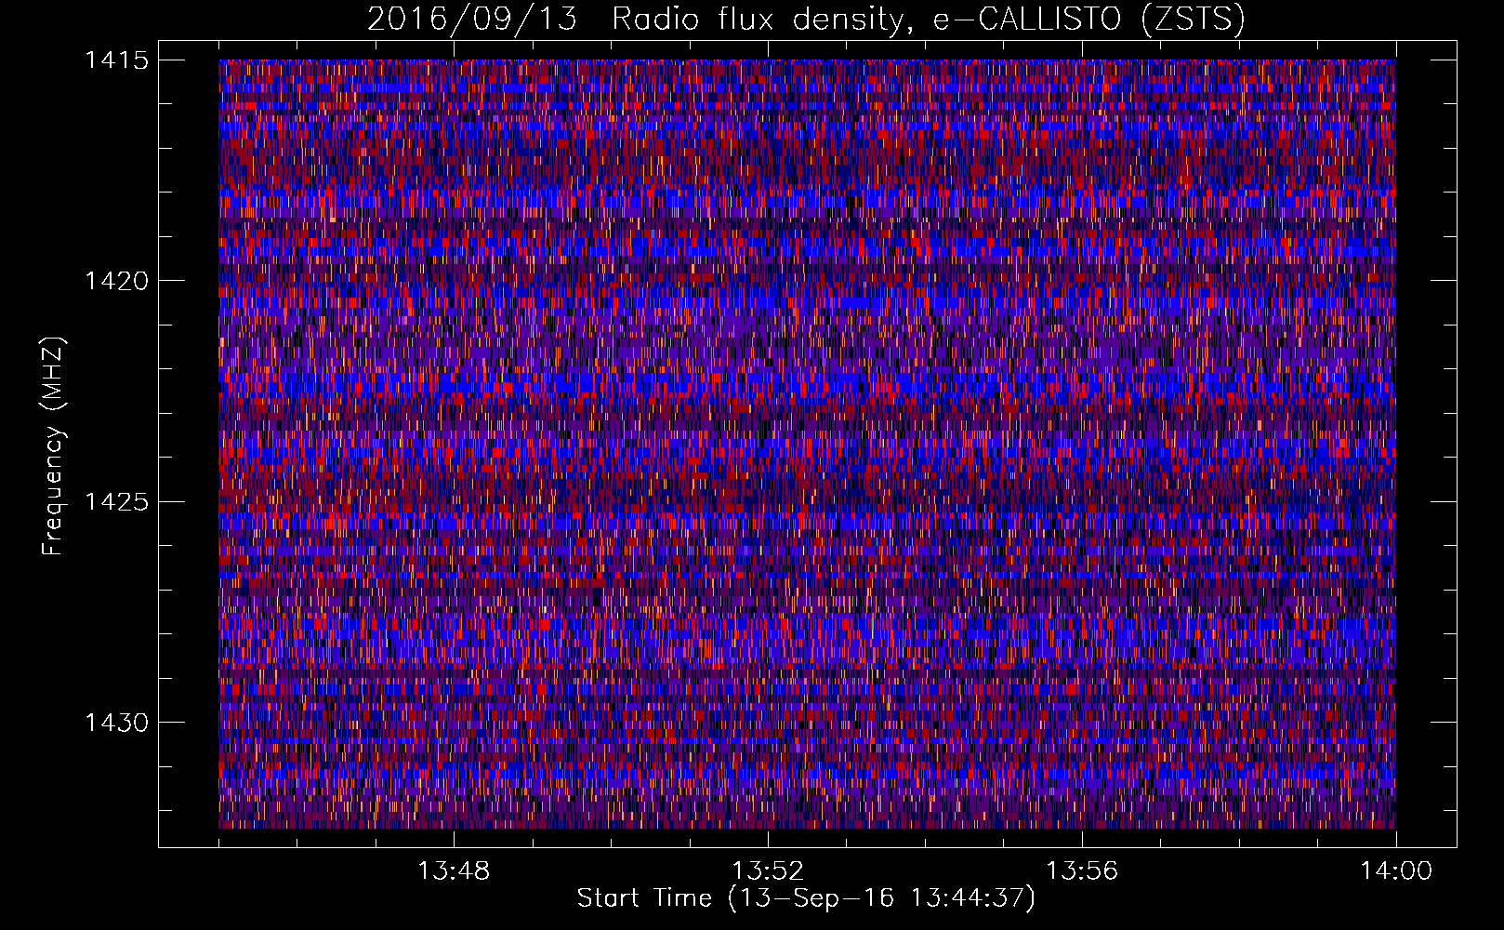The height and width of the screenshot is (930, 1504).
Task: Click the 13:52 time tick label
Action: point(768,871)
